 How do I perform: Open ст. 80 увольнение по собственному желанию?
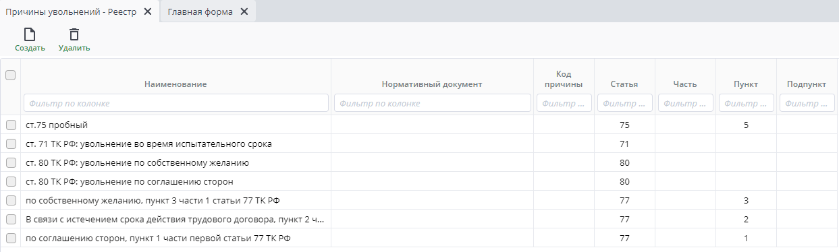click(x=138, y=162)
